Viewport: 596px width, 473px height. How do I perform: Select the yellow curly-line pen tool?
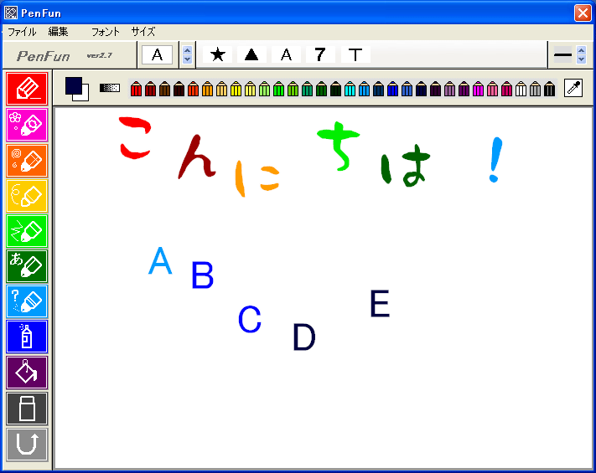coord(27,196)
